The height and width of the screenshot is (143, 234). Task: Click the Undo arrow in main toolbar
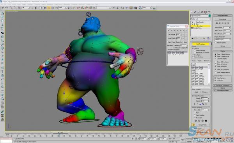[3, 8]
